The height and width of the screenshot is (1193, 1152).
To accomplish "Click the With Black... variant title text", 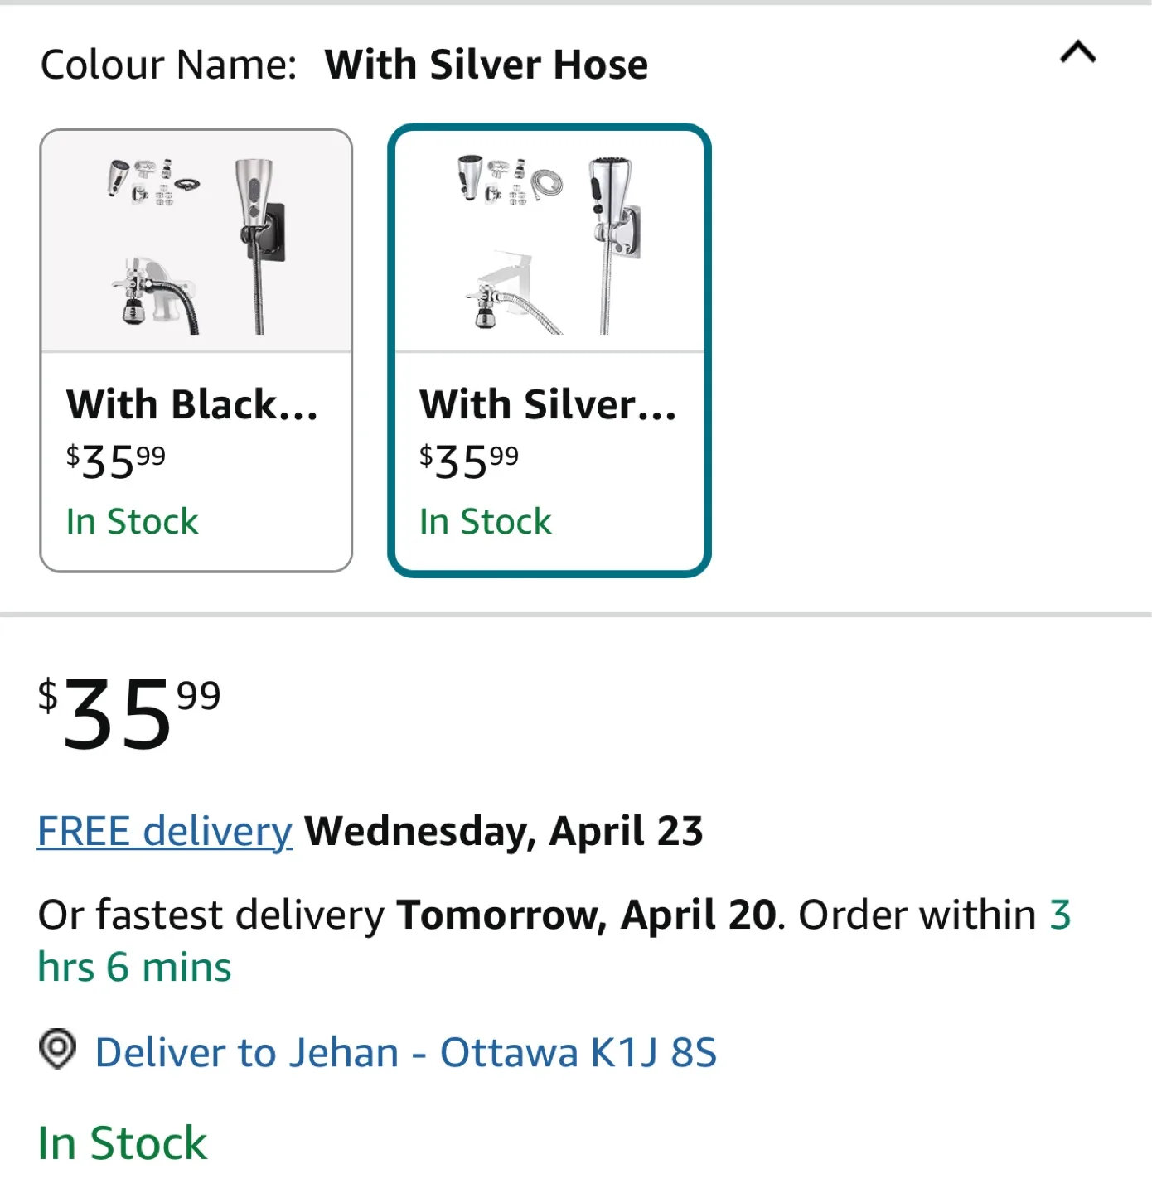I will click(x=192, y=405).
